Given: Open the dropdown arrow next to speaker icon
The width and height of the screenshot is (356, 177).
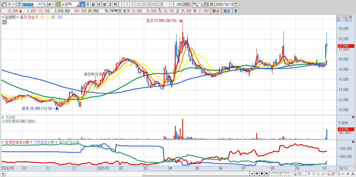Looking at the screenshot, I should [x=54, y=4].
